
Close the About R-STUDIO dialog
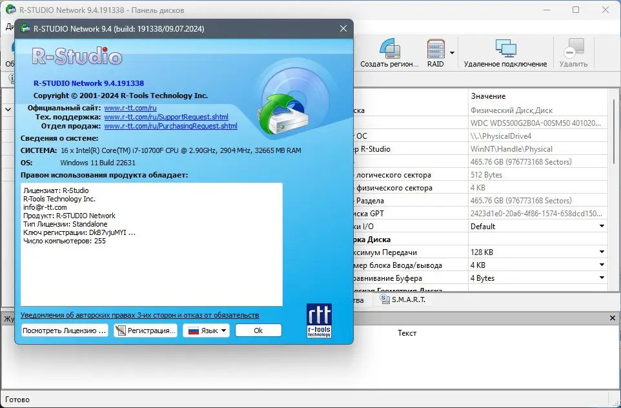[343, 28]
